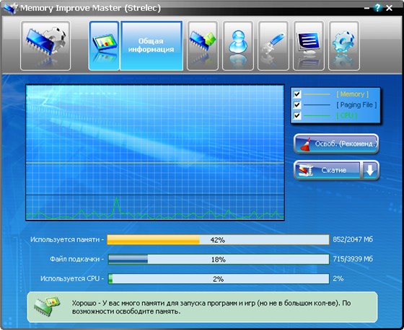Click the Освоб. (Рекоменд.) button
The width and height of the screenshot is (404, 330).
(x=336, y=143)
